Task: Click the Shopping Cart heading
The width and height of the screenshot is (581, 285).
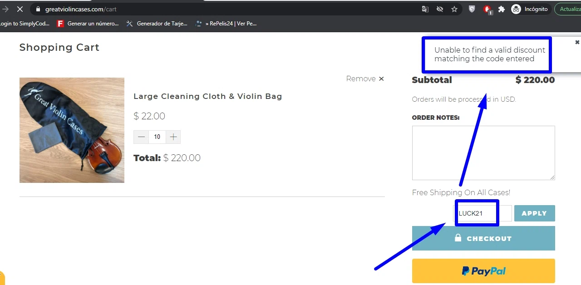Action: 59,47
